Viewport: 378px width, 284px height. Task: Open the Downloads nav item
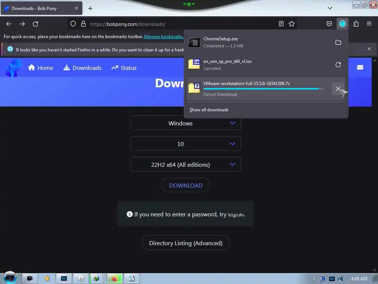pos(82,68)
